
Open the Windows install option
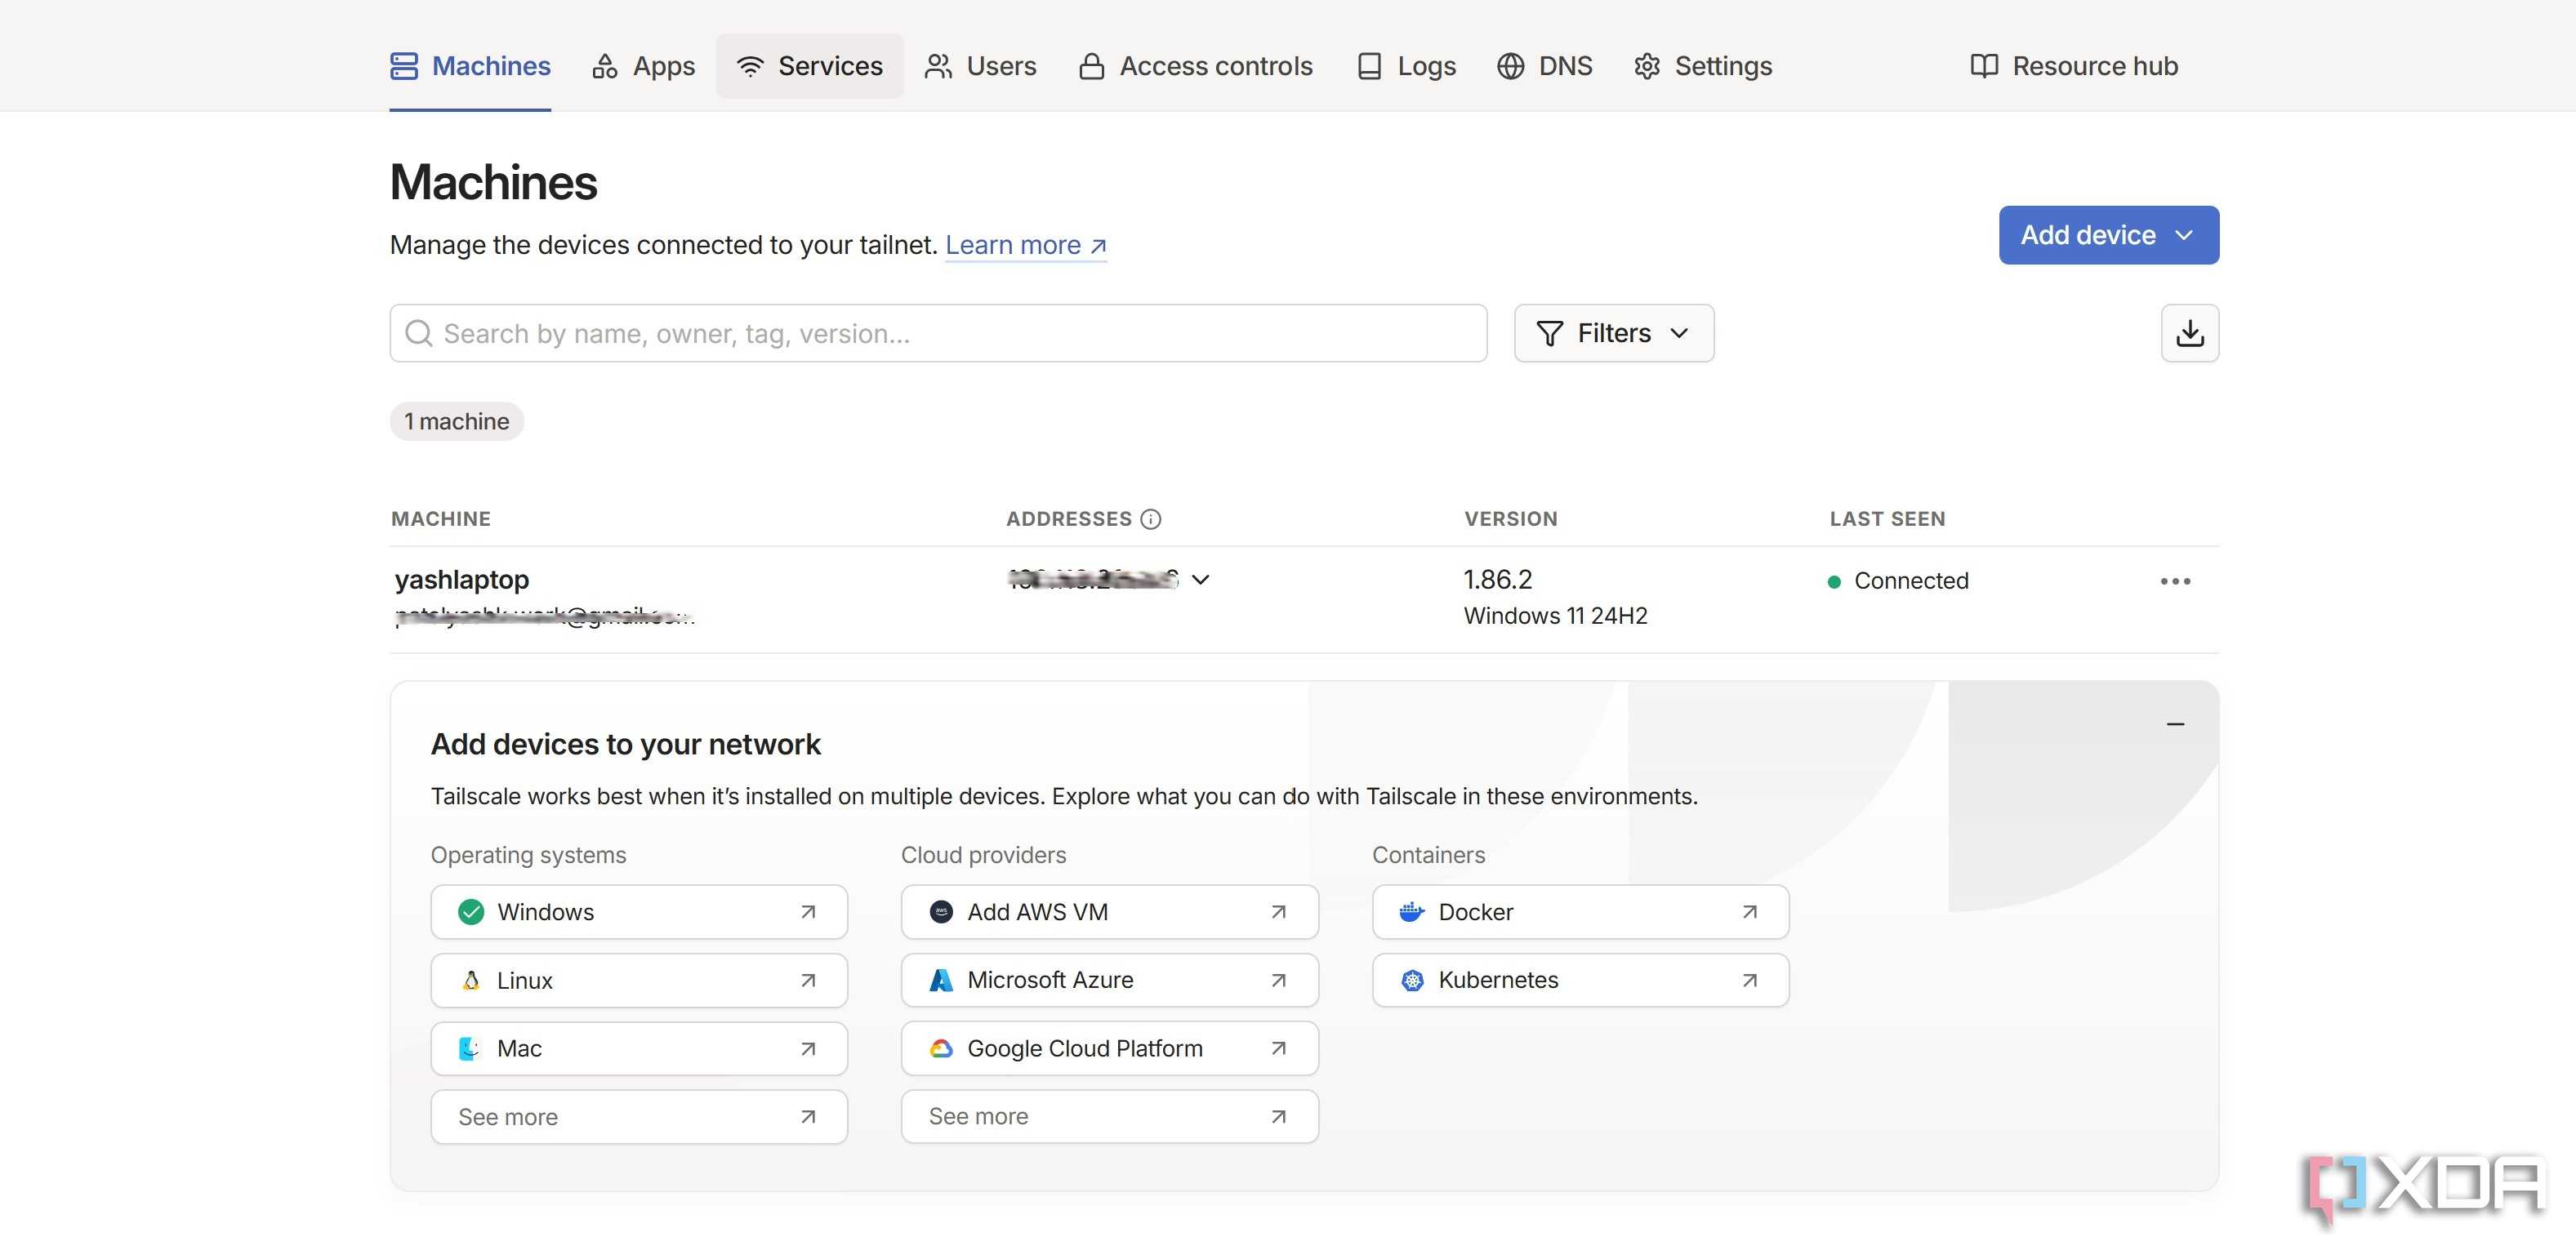[639, 912]
